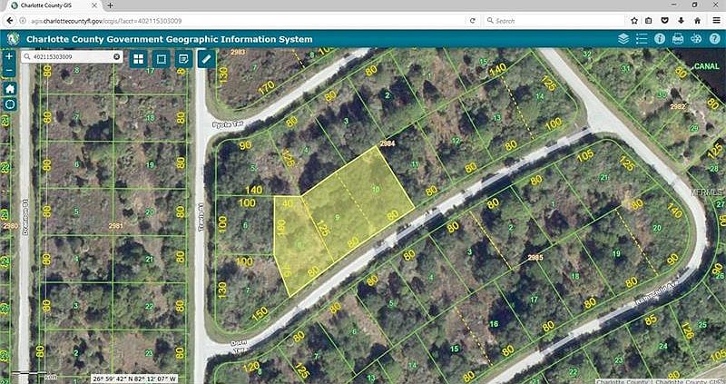
Task: Open the Firefox hamburger menu
Action: point(716,21)
